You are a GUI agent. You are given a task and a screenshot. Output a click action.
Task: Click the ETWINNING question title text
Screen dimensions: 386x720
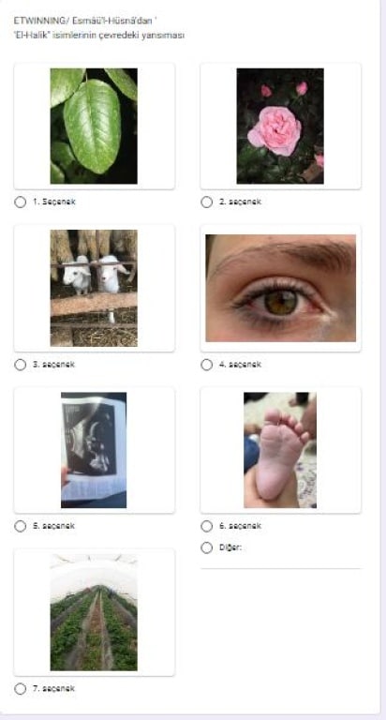click(x=99, y=28)
